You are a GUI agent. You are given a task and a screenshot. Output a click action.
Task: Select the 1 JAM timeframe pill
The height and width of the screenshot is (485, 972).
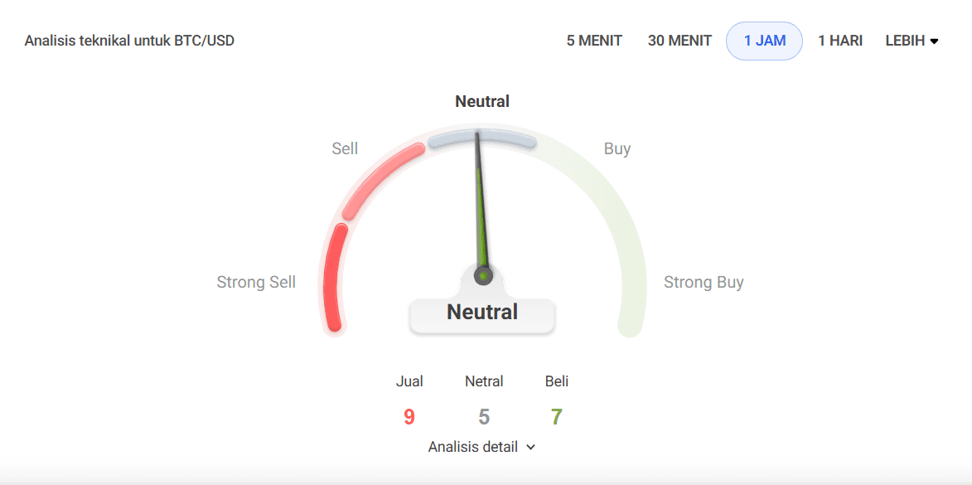point(764,40)
